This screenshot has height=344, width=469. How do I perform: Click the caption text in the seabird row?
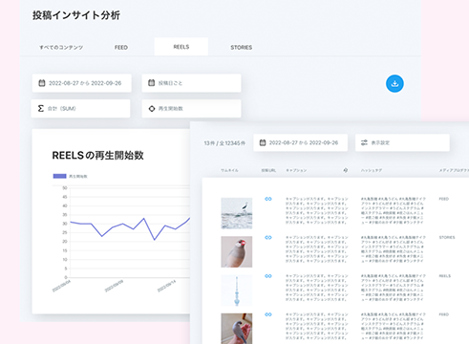click(317, 210)
